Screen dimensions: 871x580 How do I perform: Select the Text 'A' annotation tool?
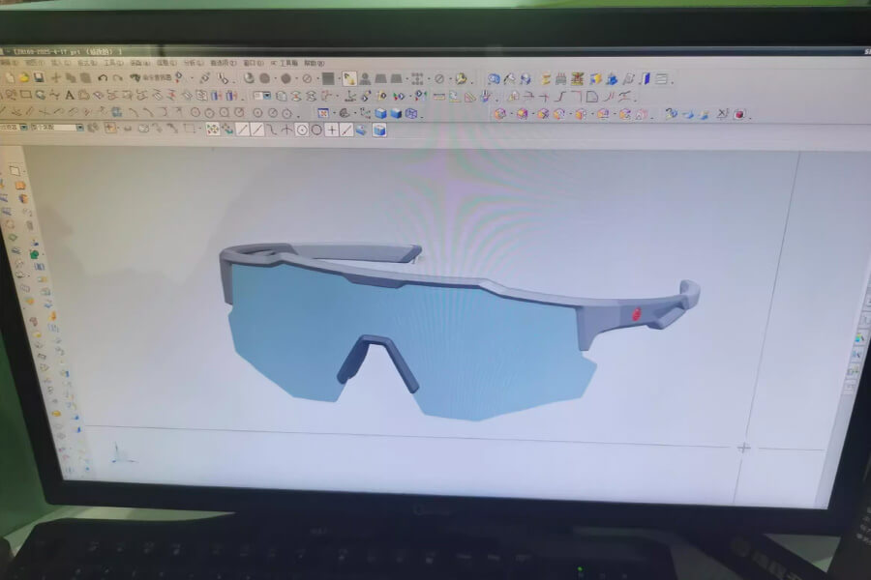pos(70,95)
